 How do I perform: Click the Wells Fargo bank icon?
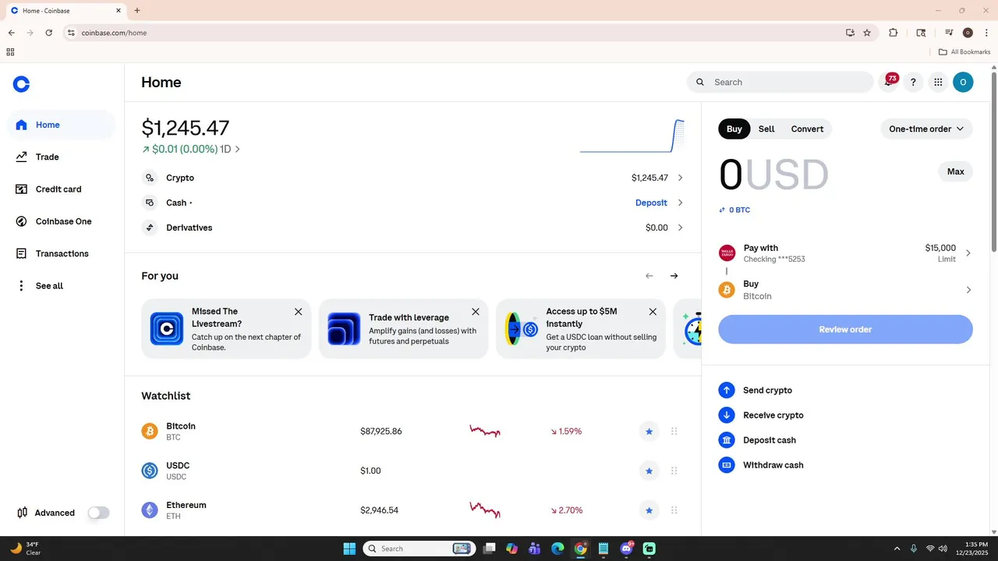coord(727,253)
